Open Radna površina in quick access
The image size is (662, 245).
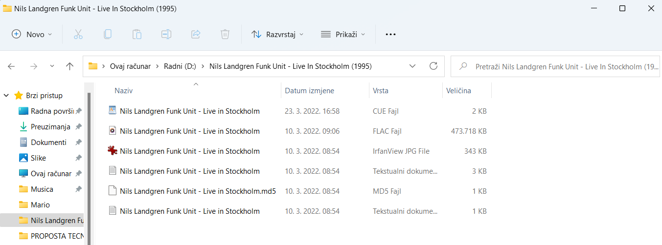[x=46, y=111]
